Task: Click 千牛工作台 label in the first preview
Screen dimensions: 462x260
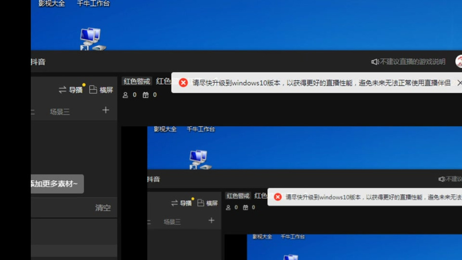Action: 201,129
